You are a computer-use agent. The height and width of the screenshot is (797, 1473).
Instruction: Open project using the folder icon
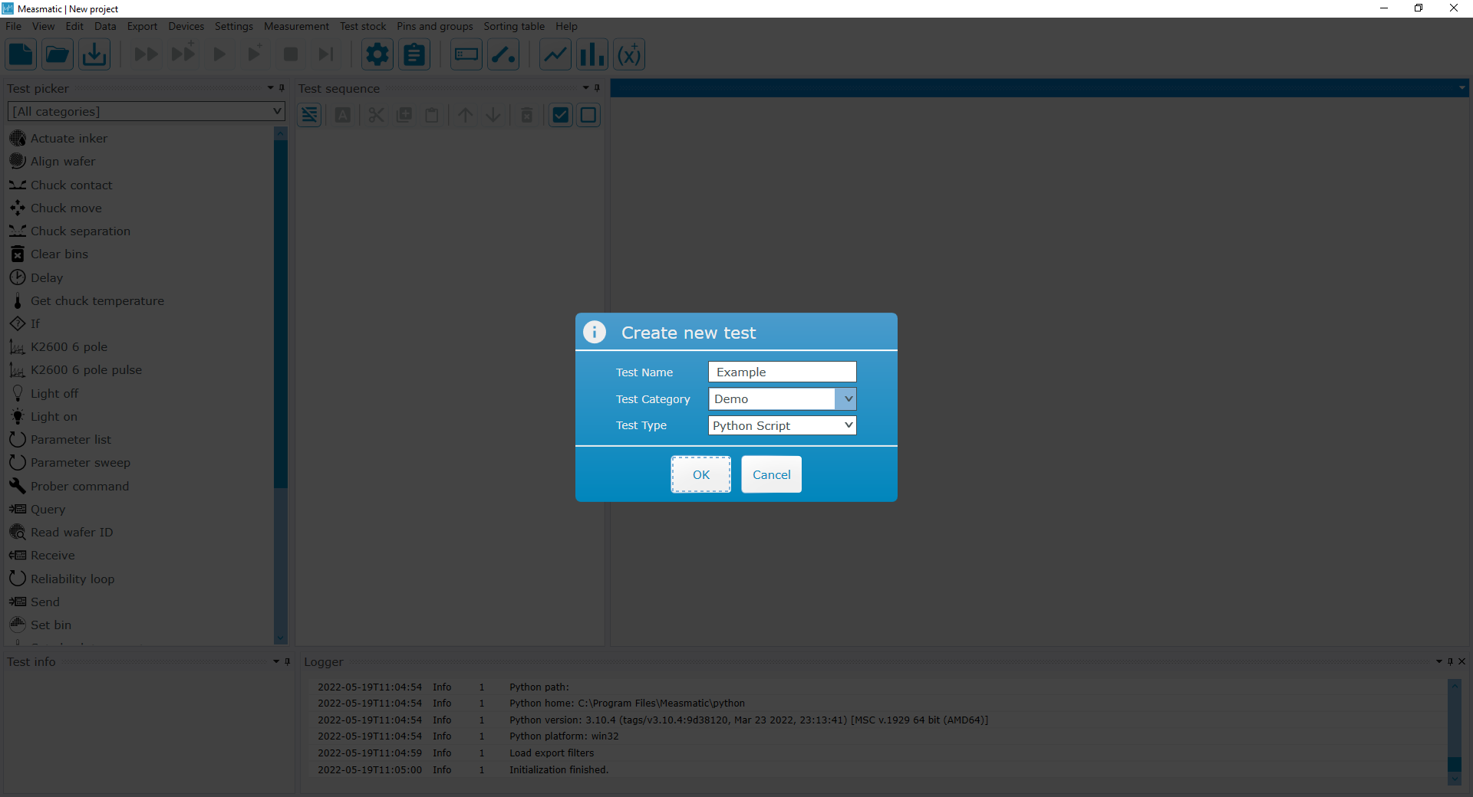58,54
